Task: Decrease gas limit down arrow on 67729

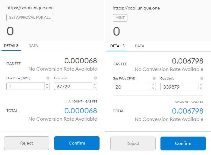Action: click(94, 88)
